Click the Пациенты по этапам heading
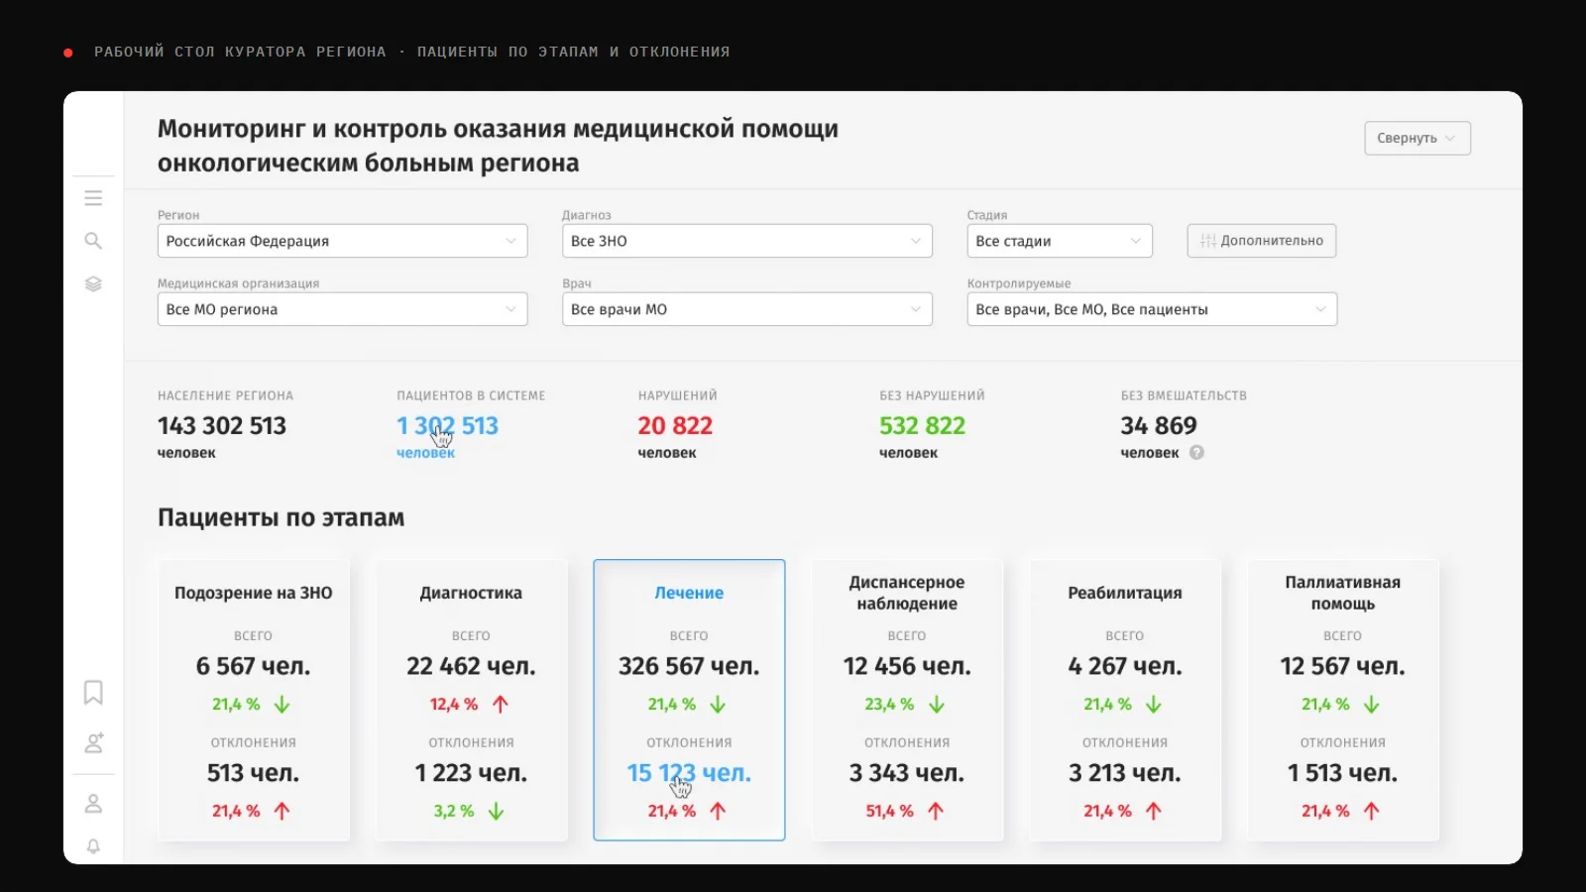This screenshot has width=1586, height=892. click(x=282, y=517)
